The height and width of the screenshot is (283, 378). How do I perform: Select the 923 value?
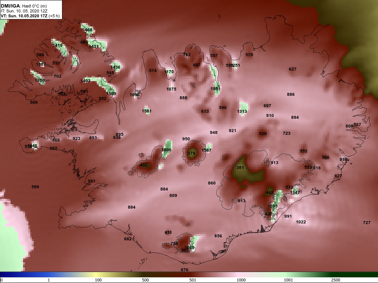coord(76,138)
